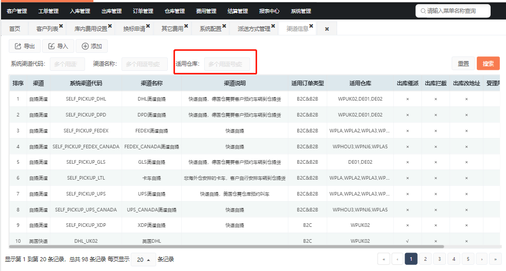Focus the 适用仓库 input field
506x271 pixels.
[x=227, y=64]
